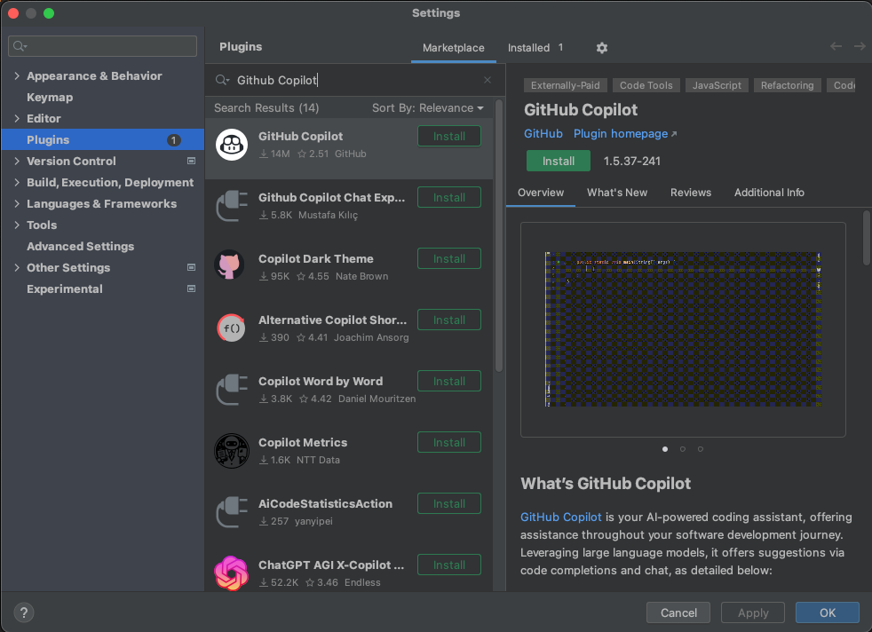The width and height of the screenshot is (872, 632).
Task: Click the Github Copilot Chat Exp plug icon
Action: [232, 206]
